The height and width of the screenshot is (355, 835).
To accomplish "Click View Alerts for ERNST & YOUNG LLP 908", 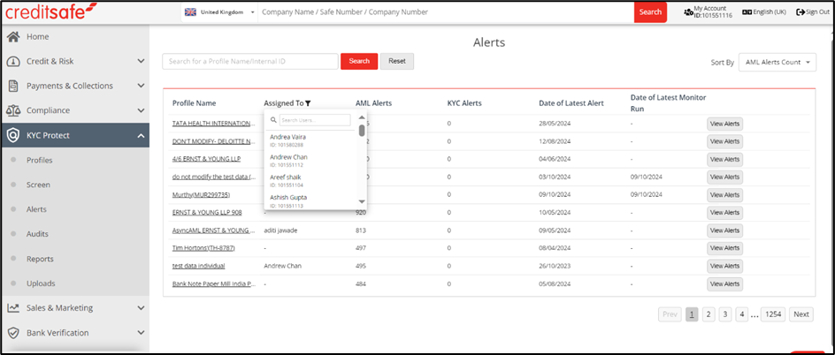I will pos(724,213).
